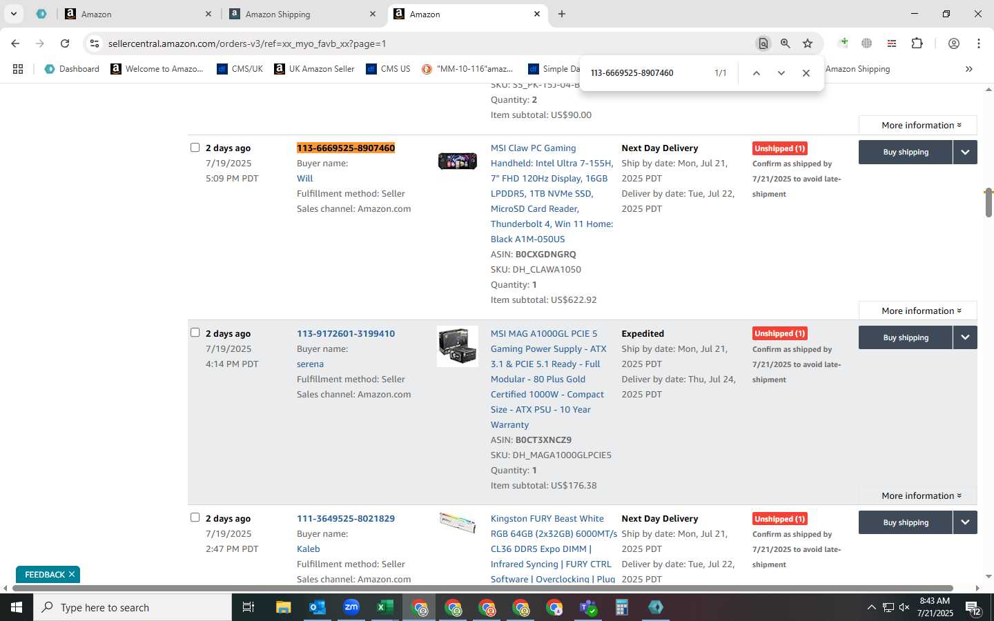This screenshot has height=621, width=994.
Task: Open Task View on the taskbar
Action: (248, 607)
